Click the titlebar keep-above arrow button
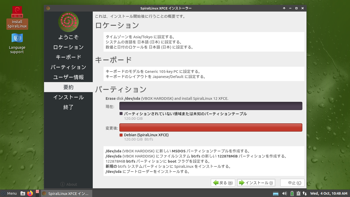Screen dimensions: 350x197 (x=284, y=8)
